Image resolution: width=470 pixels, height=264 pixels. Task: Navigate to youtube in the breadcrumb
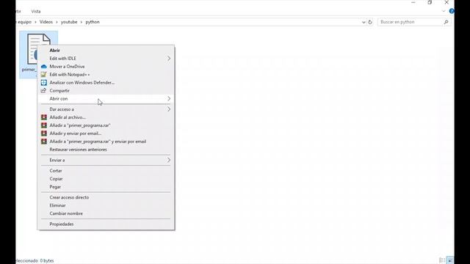click(x=69, y=22)
